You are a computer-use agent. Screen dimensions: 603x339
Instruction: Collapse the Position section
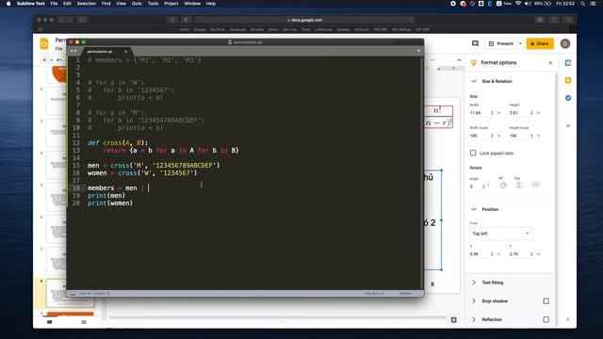coord(474,209)
